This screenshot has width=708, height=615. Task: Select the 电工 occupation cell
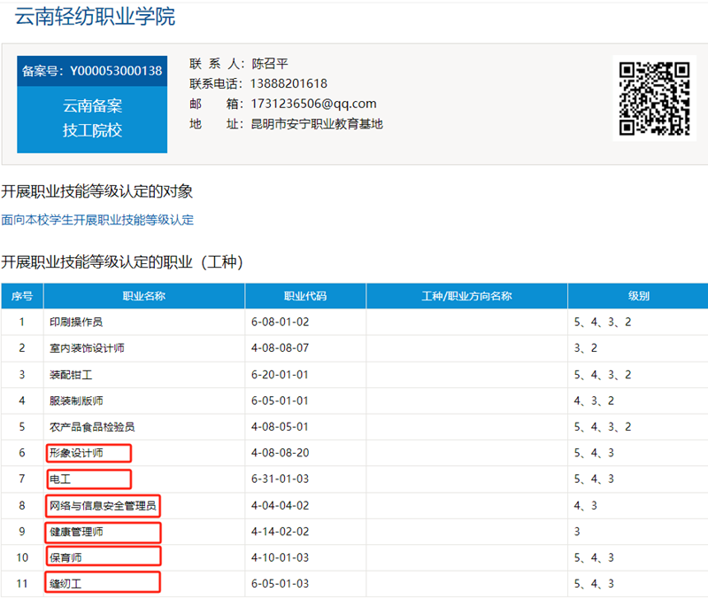60,479
